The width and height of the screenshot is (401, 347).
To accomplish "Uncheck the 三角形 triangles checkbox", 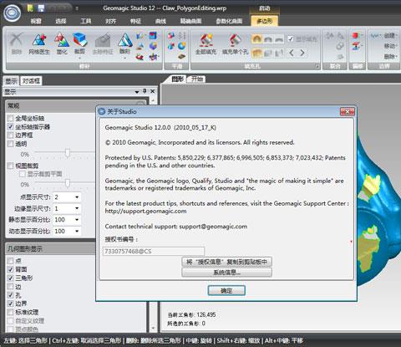I will tap(10, 278).
